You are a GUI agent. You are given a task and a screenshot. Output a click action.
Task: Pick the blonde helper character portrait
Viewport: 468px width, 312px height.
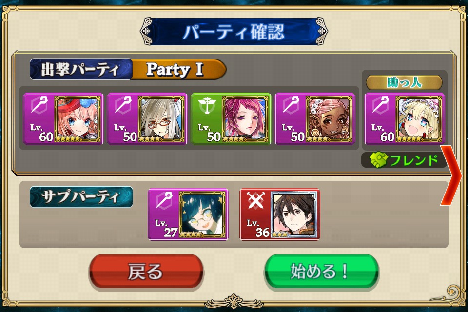point(419,118)
